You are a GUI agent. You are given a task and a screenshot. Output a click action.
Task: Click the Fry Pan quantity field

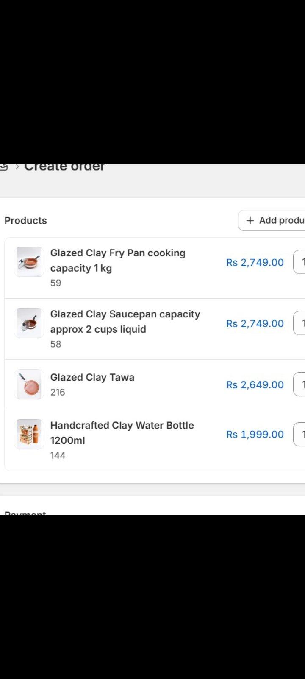(x=299, y=262)
